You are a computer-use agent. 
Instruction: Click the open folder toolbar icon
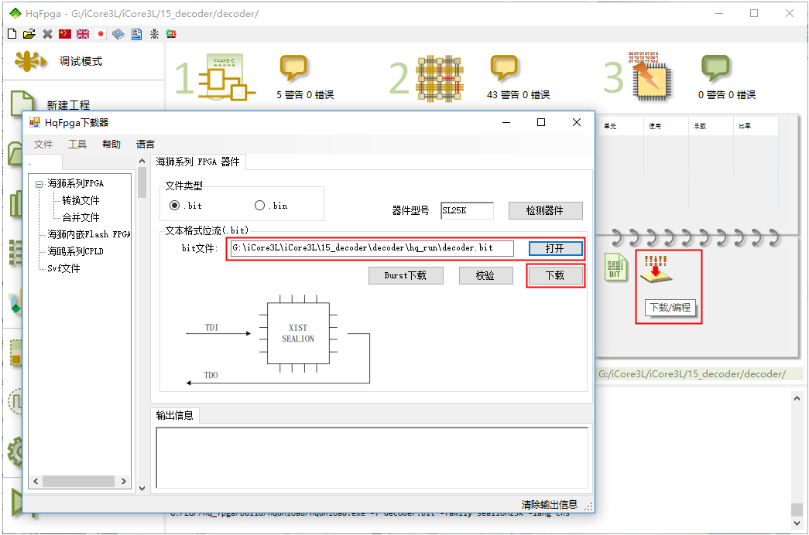pos(29,34)
